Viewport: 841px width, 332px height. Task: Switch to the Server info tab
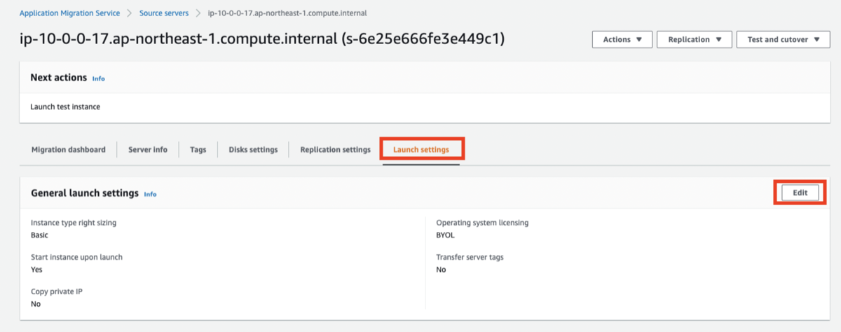pos(148,149)
